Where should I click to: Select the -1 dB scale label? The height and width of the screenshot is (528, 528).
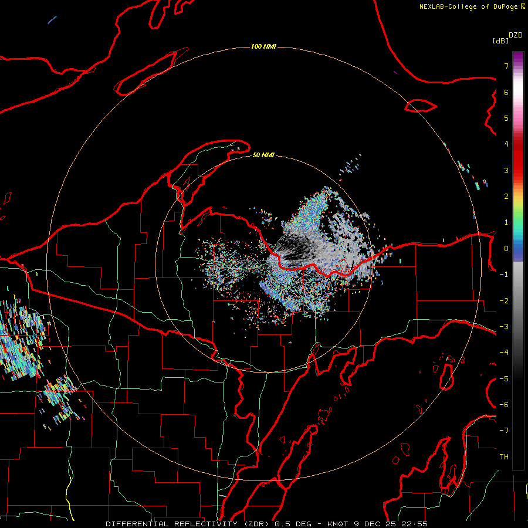click(504, 275)
